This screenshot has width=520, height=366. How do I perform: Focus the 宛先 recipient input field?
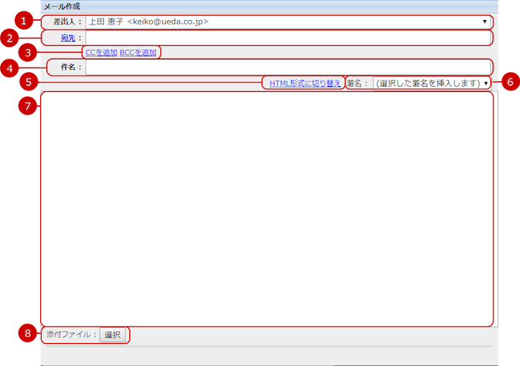(x=287, y=38)
